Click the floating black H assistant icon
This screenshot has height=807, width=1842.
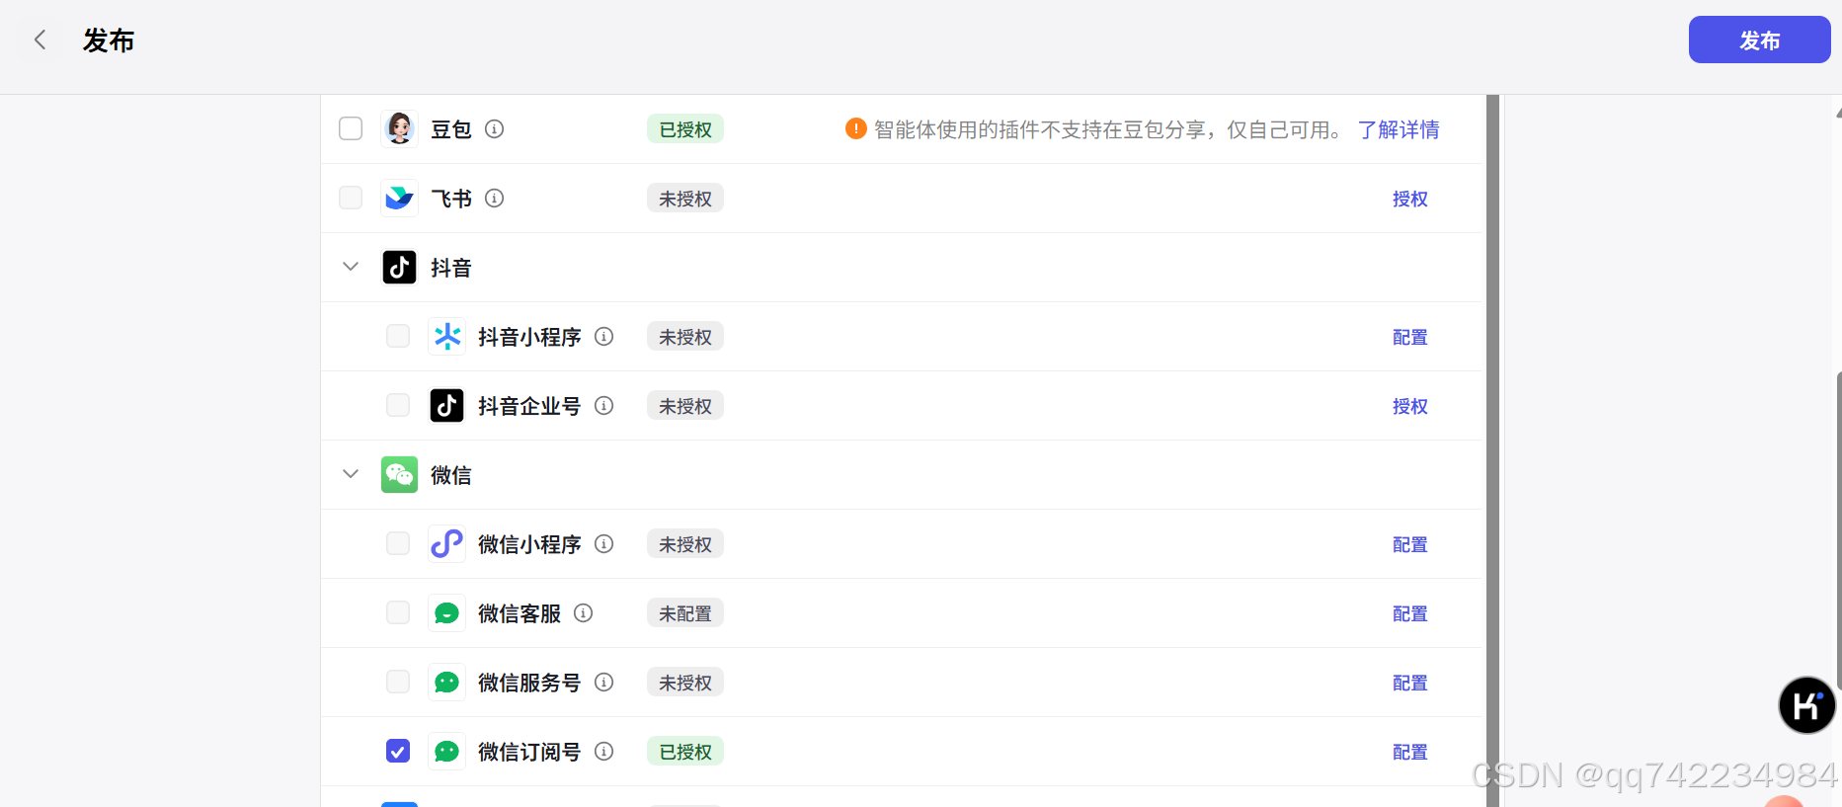(1806, 705)
